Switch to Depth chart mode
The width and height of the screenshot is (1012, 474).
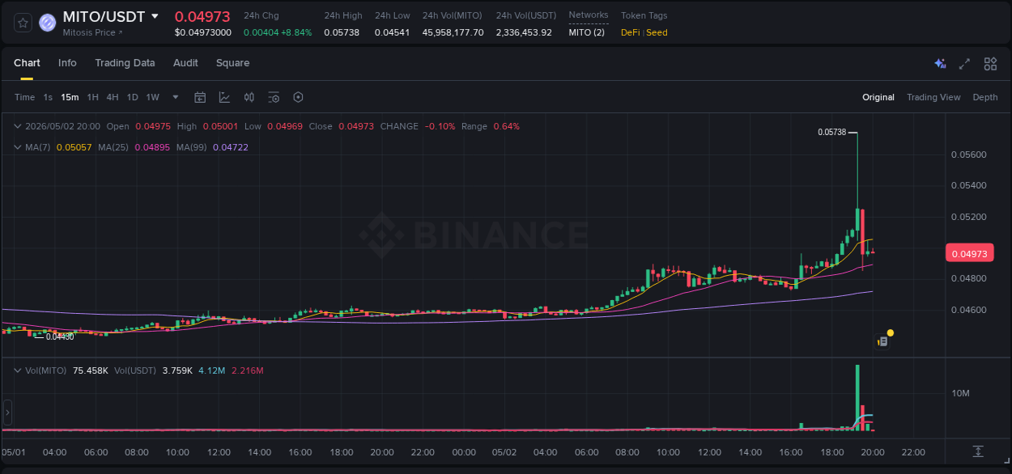[985, 97]
